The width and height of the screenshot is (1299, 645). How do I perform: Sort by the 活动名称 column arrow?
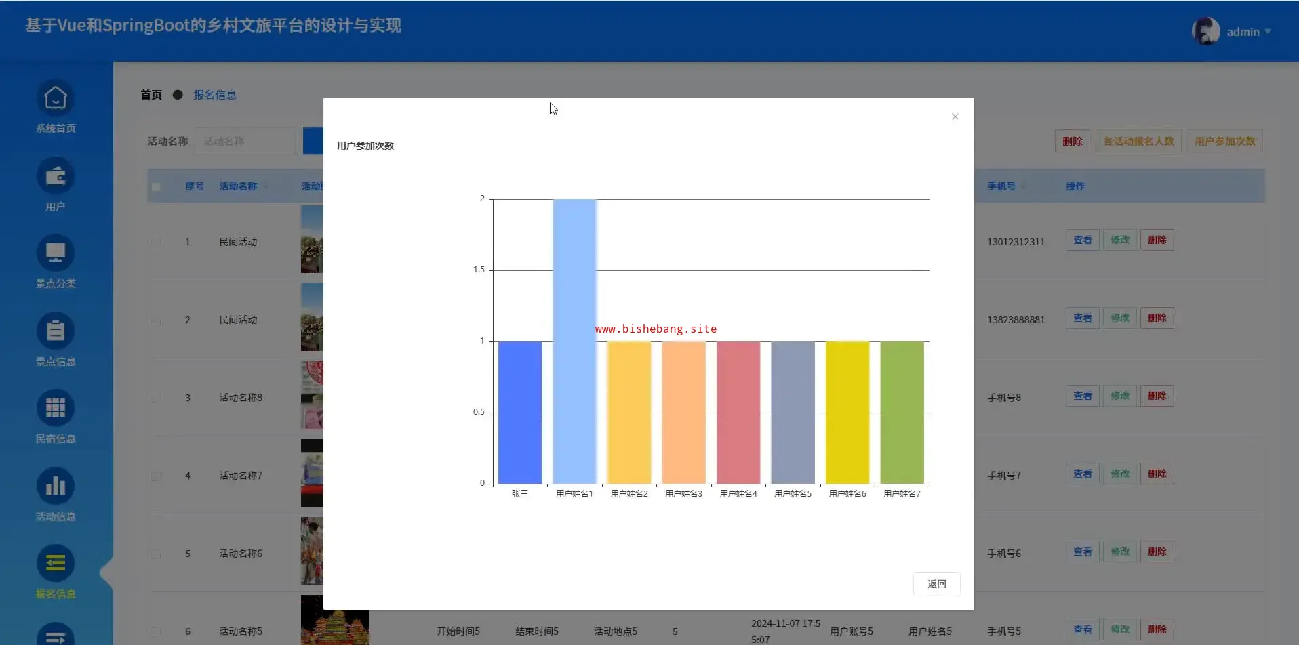(x=266, y=186)
